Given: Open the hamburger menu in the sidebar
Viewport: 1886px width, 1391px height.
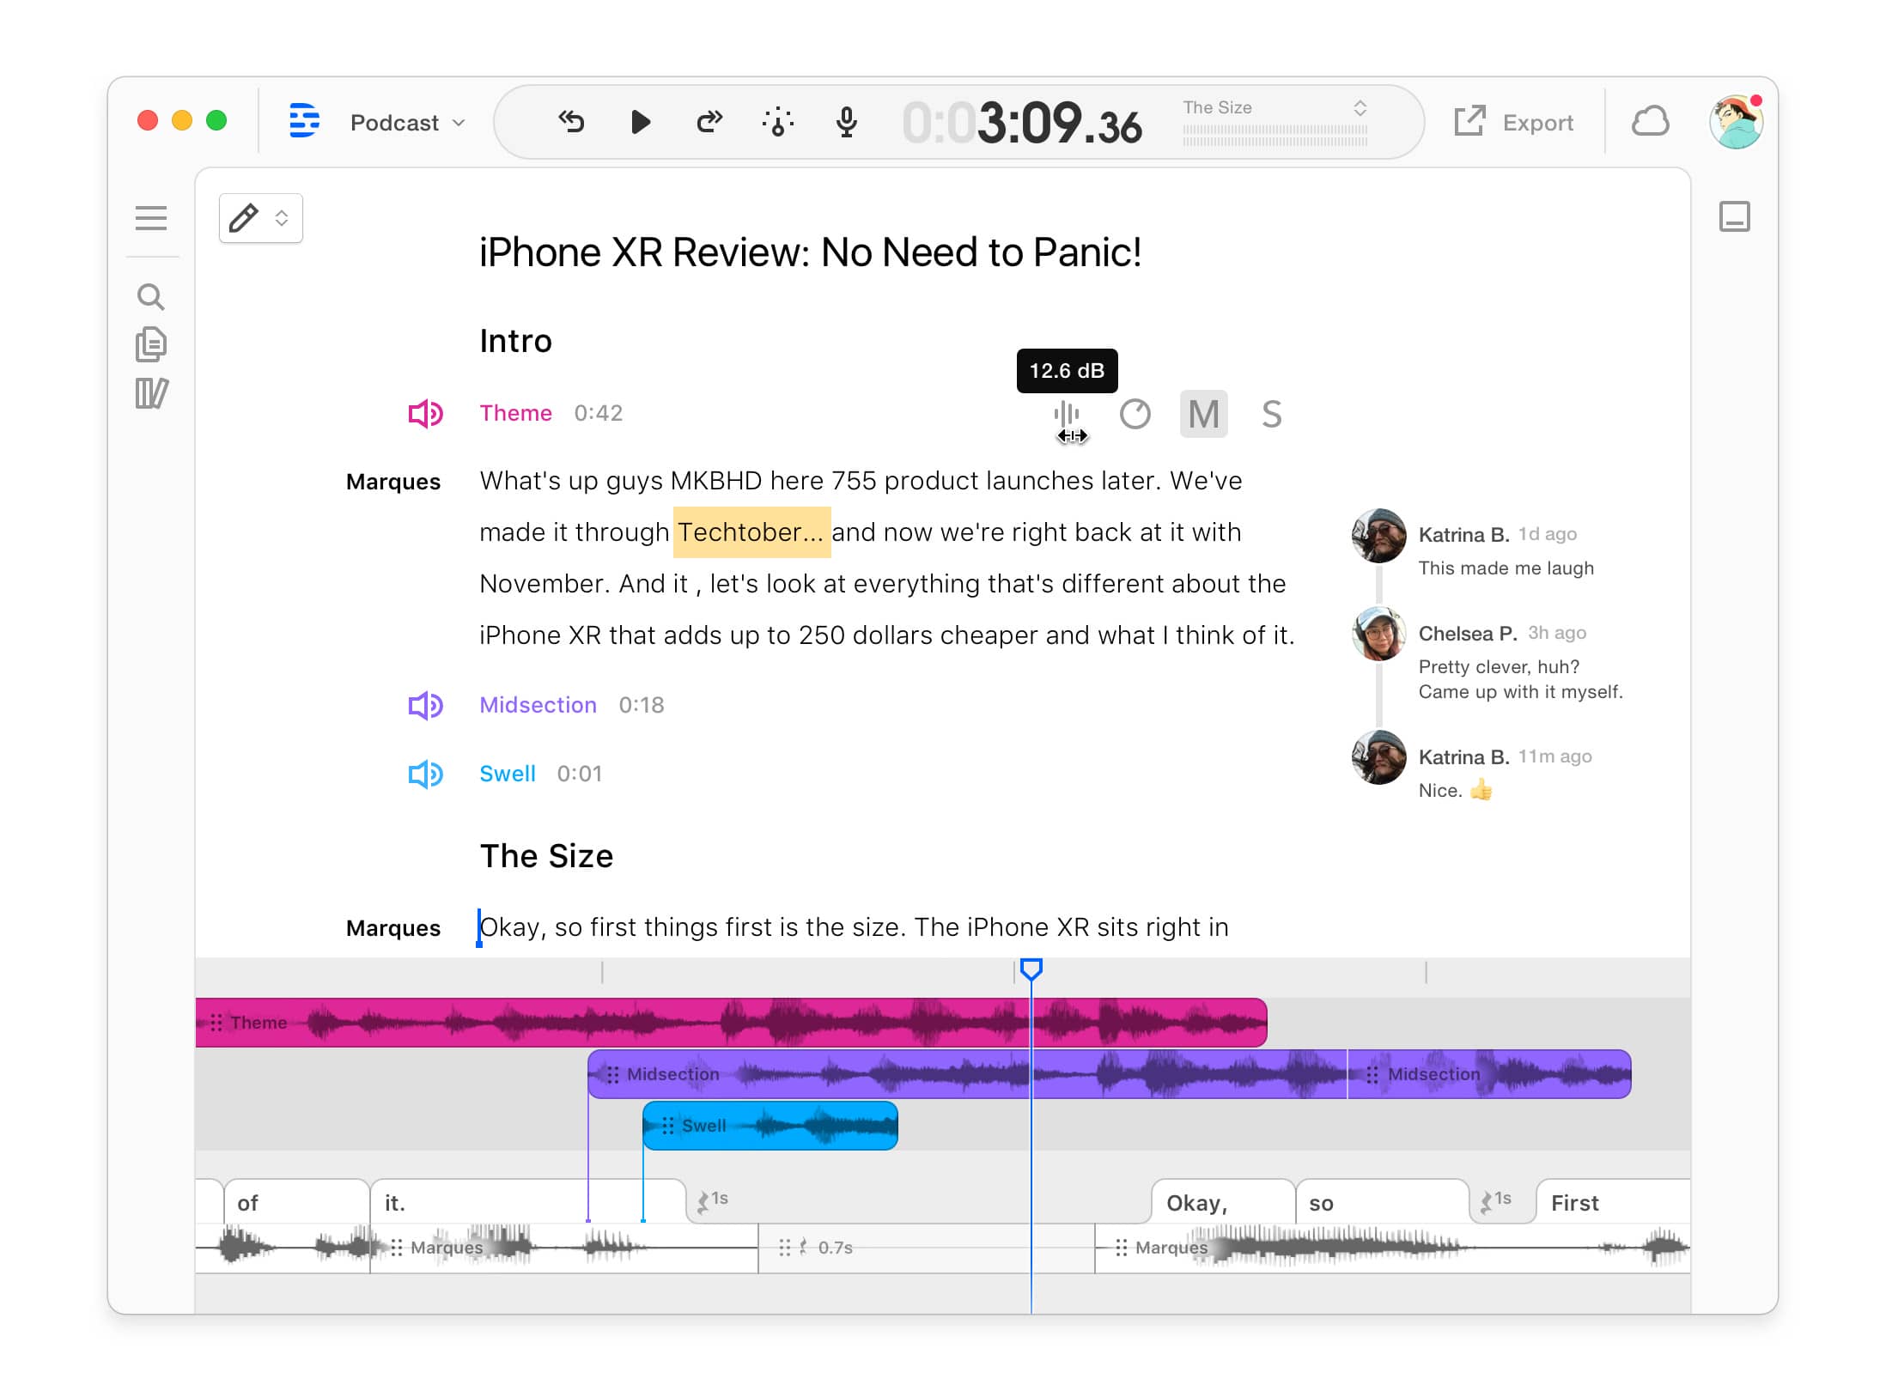Looking at the screenshot, I should (x=150, y=218).
